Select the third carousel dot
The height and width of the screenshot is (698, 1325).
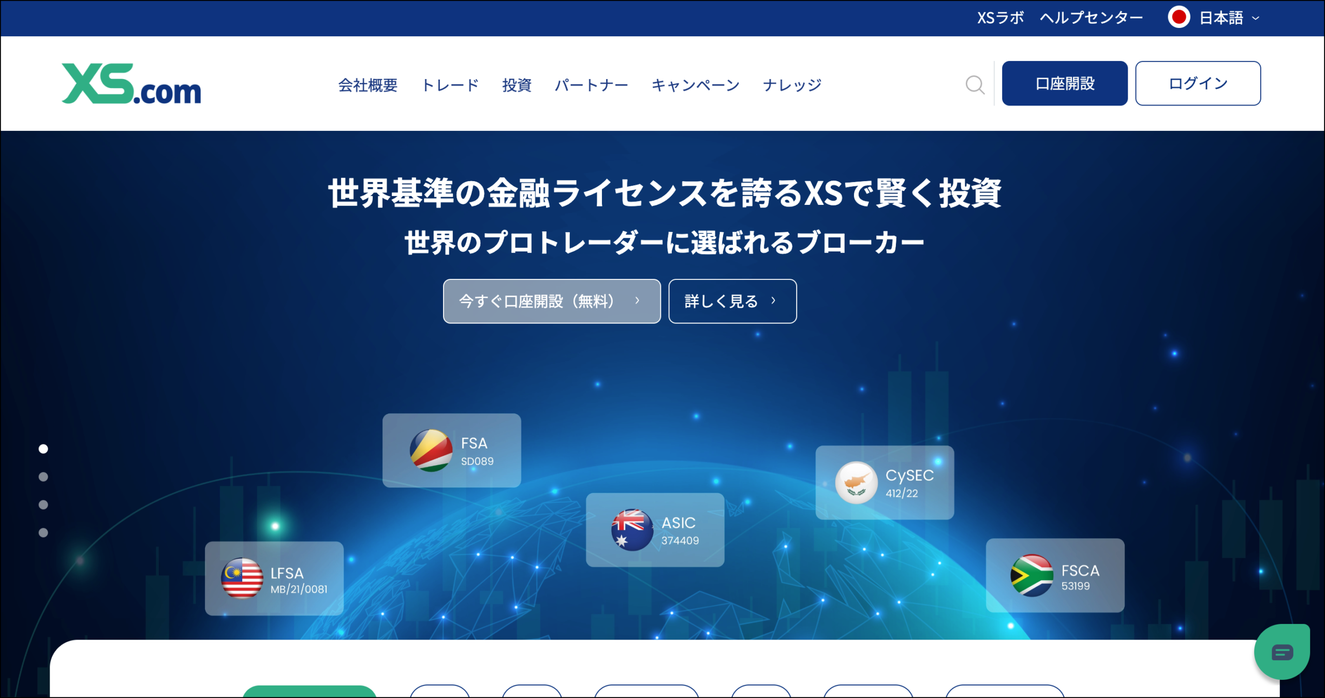[x=42, y=504]
